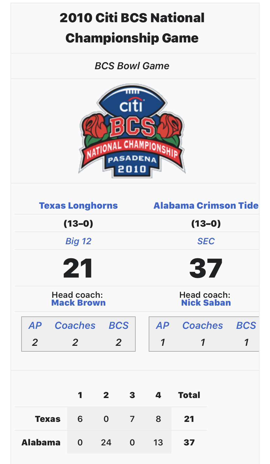Open the Alabama Crimson Tide link

coord(206,206)
